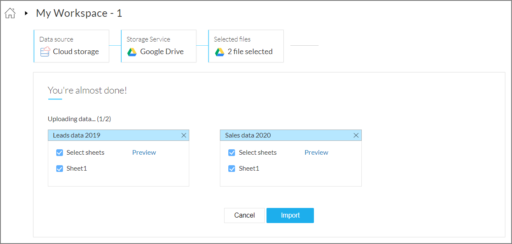The image size is (512, 244).
Task: Open the Storage Service step
Action: click(159, 46)
